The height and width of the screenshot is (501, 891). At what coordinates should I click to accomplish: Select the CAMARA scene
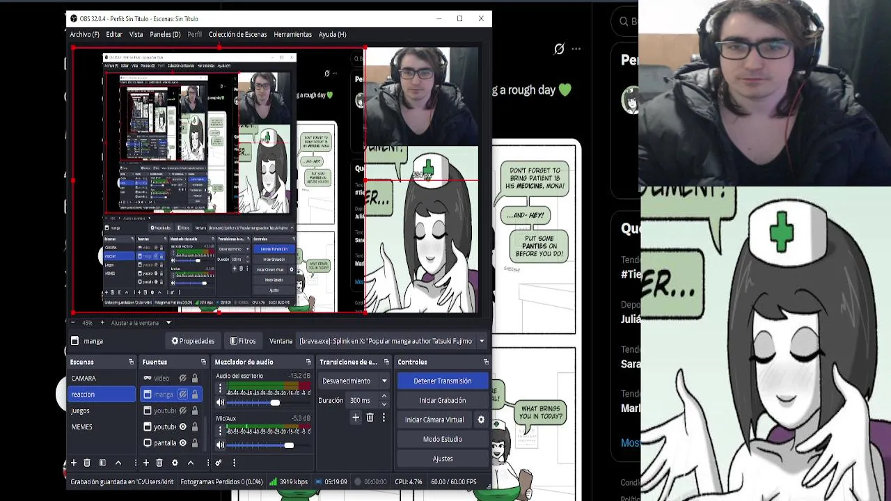pyautogui.click(x=102, y=379)
